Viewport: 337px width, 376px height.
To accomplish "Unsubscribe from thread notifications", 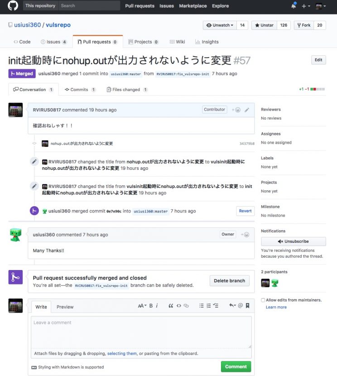I will [293, 241].
